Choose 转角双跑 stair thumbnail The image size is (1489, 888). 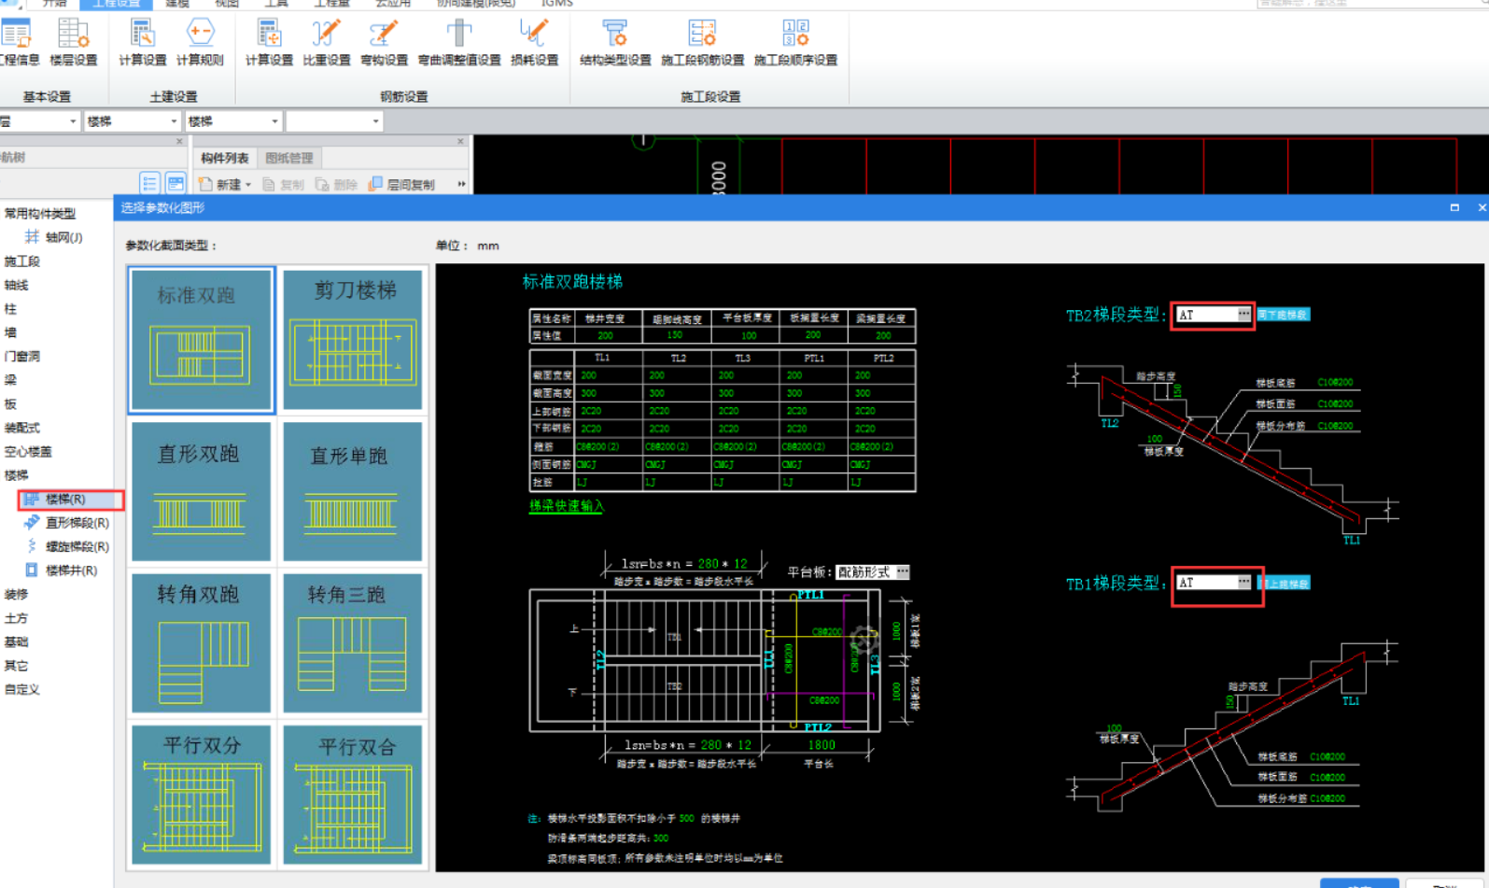(x=202, y=642)
